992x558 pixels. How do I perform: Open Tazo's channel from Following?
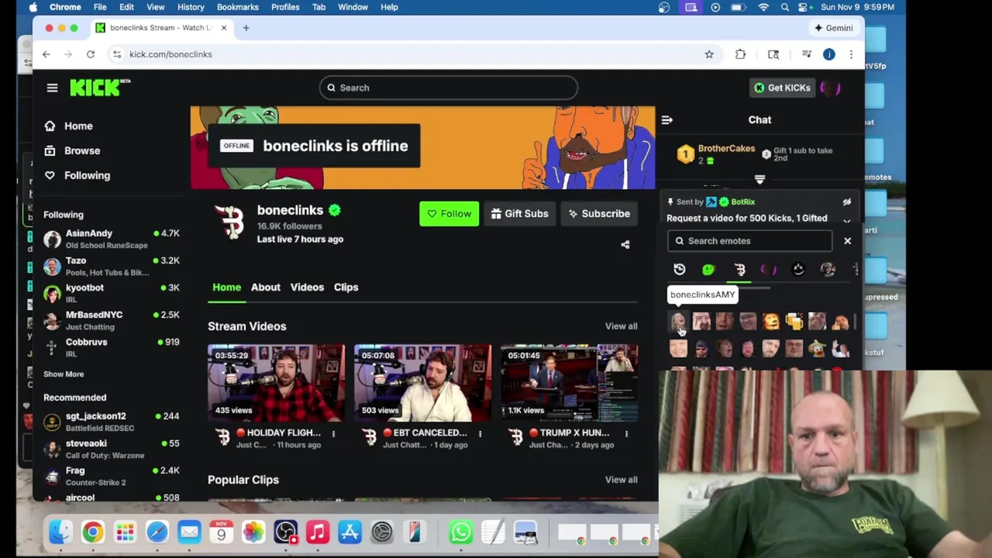coord(112,267)
